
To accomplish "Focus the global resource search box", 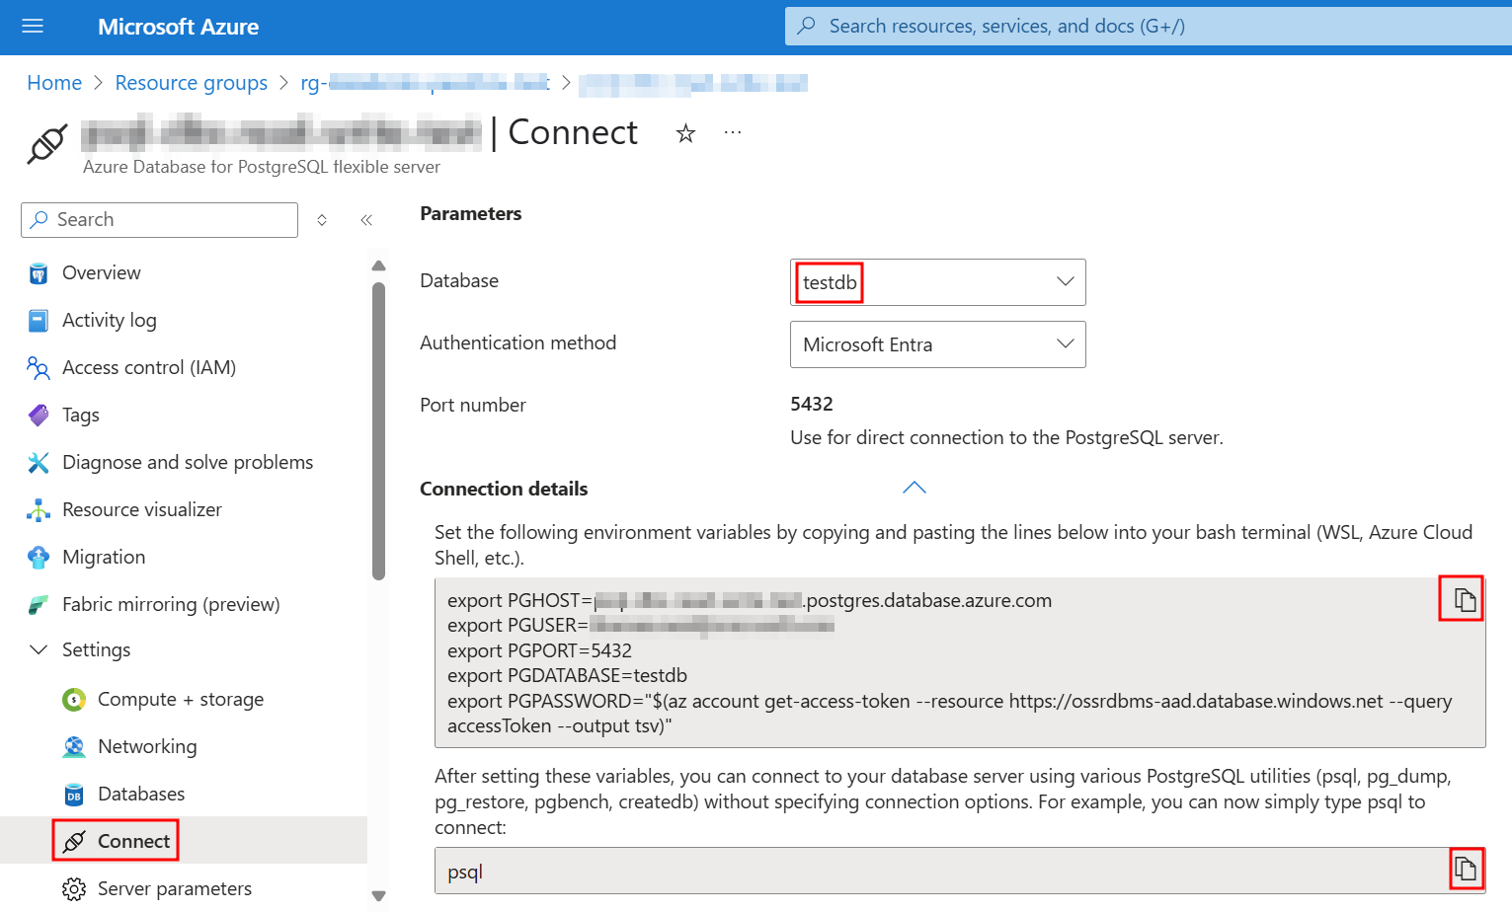I will 1149,27.
